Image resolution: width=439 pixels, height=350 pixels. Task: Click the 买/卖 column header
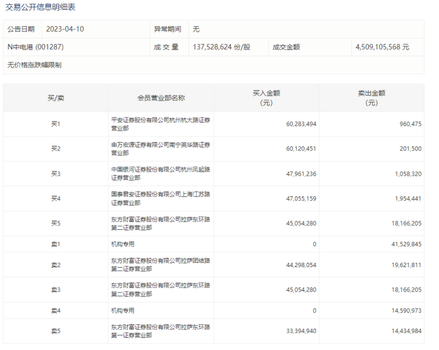click(x=55, y=98)
